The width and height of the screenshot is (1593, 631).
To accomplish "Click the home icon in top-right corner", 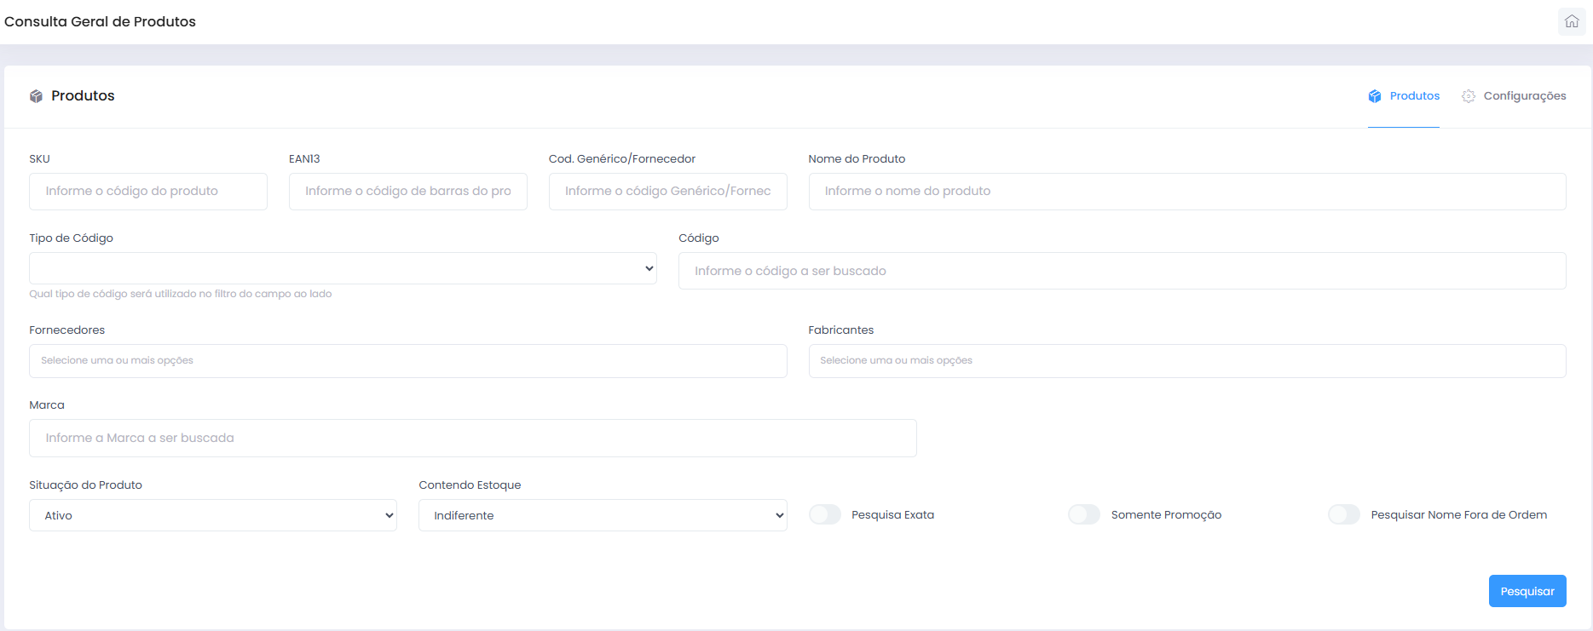I will coord(1572,21).
